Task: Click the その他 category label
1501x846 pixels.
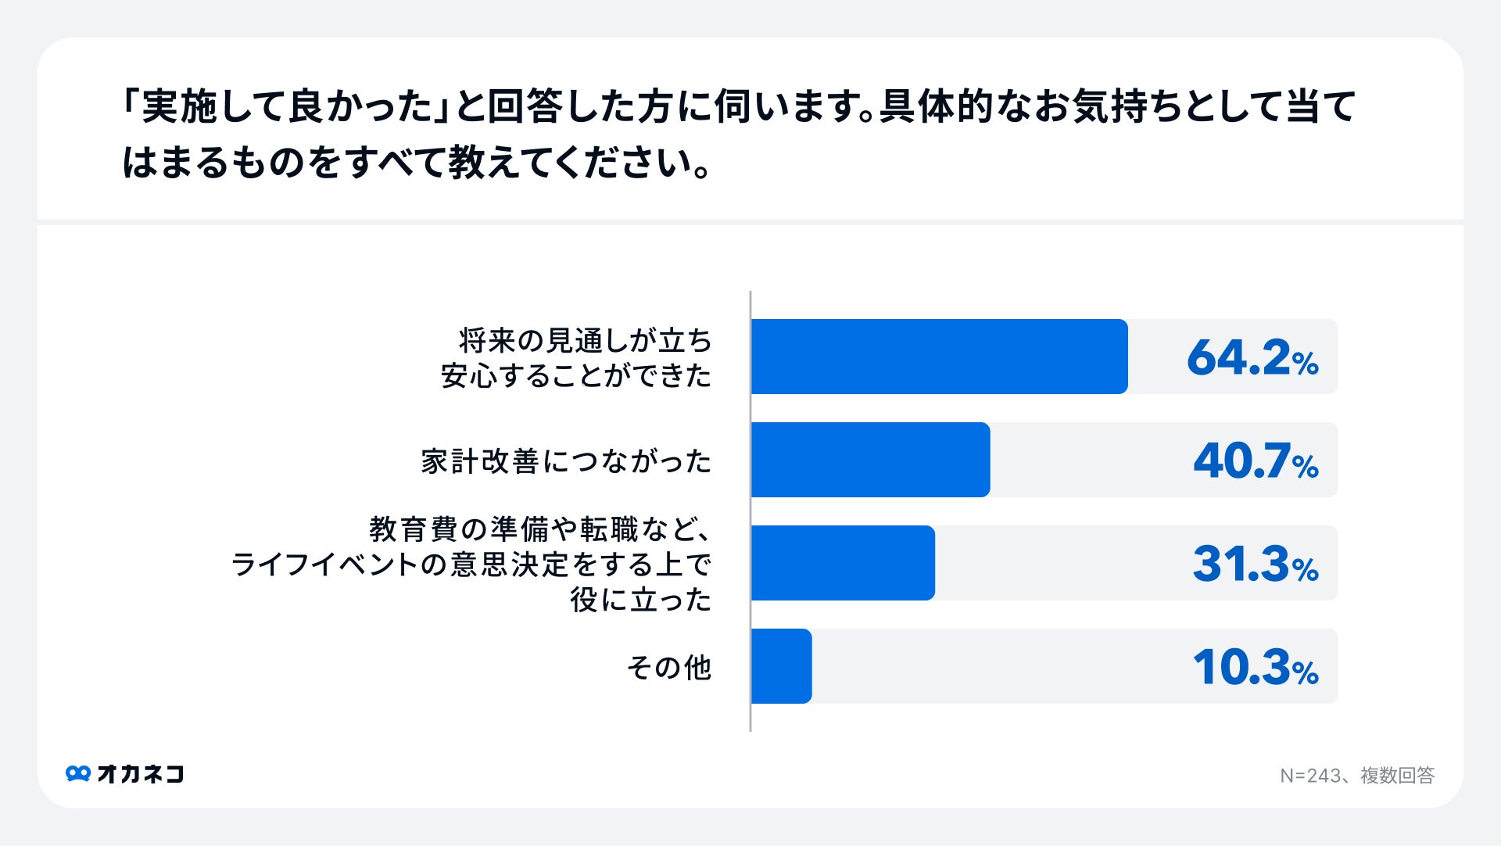Action: (669, 668)
